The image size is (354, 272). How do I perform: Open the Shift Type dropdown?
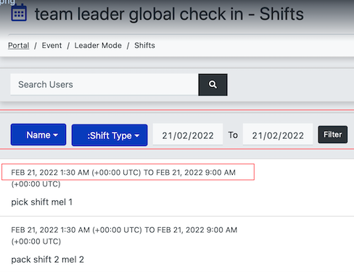click(110, 135)
